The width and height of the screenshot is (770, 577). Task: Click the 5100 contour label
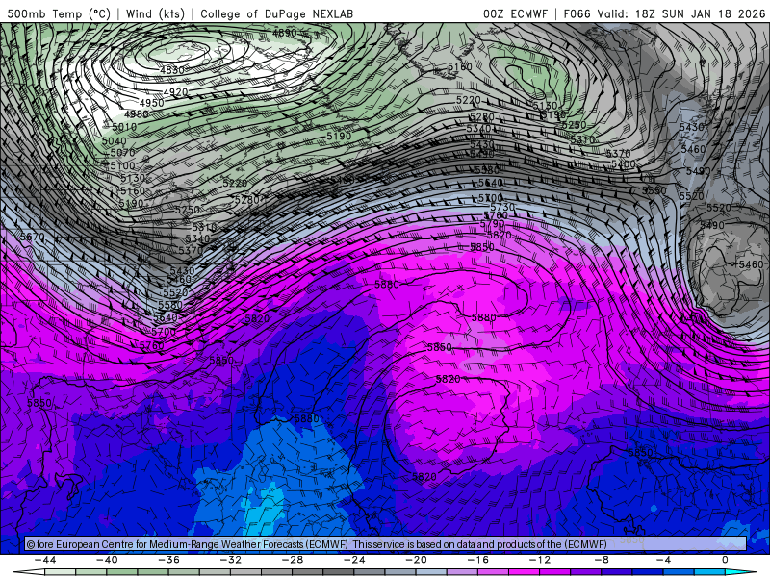(122, 165)
